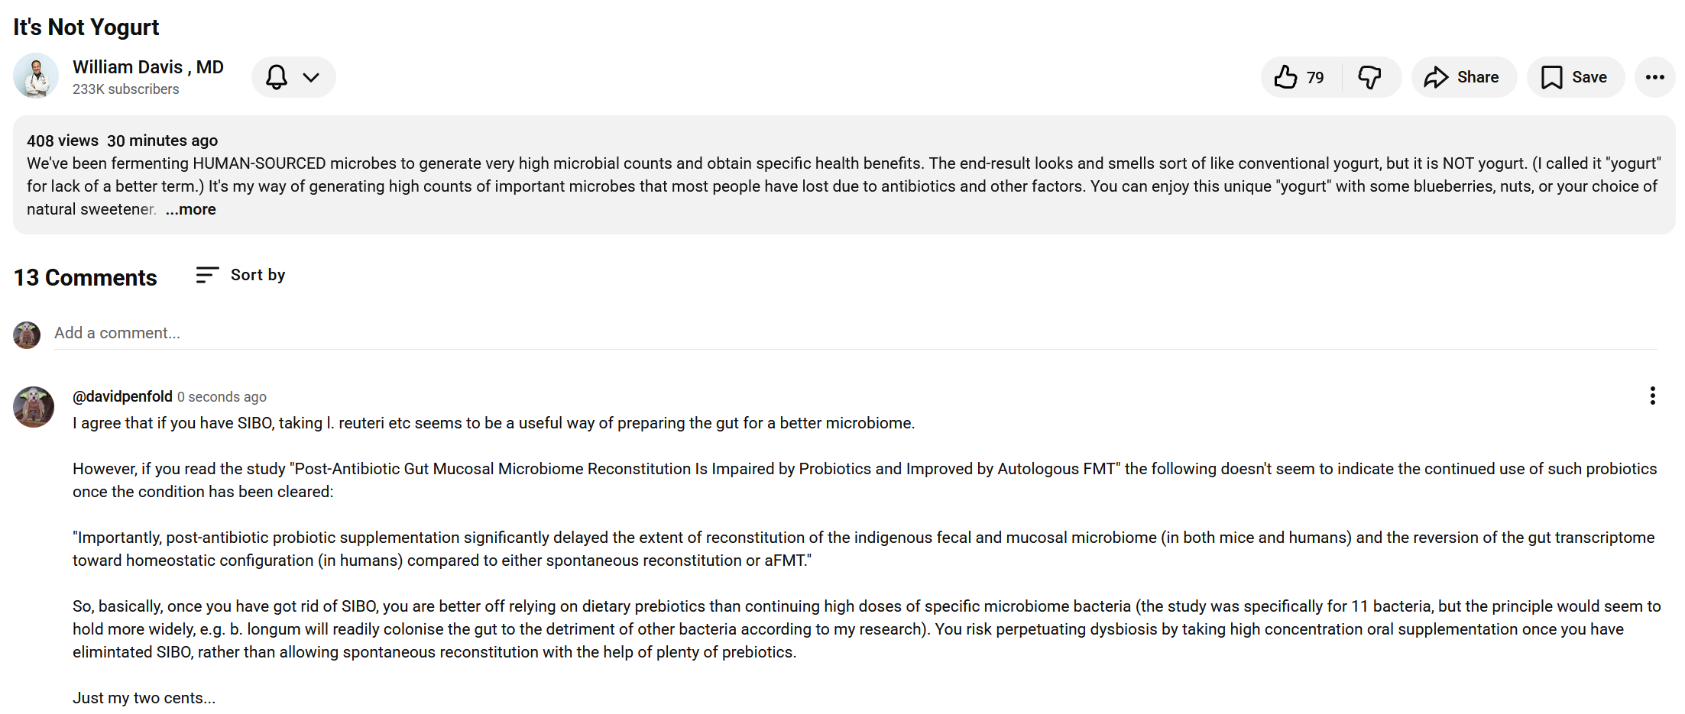Click the 0 seconds ago timestamp
The height and width of the screenshot is (714, 1685).
(222, 397)
